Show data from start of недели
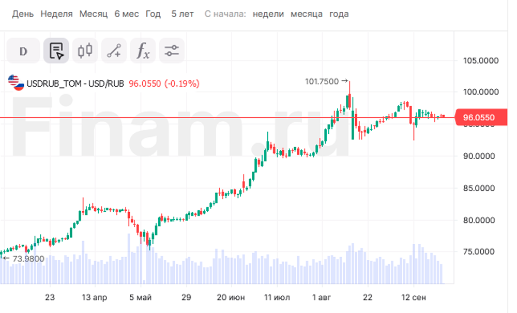Screen dimensions: 517x313 point(268,14)
